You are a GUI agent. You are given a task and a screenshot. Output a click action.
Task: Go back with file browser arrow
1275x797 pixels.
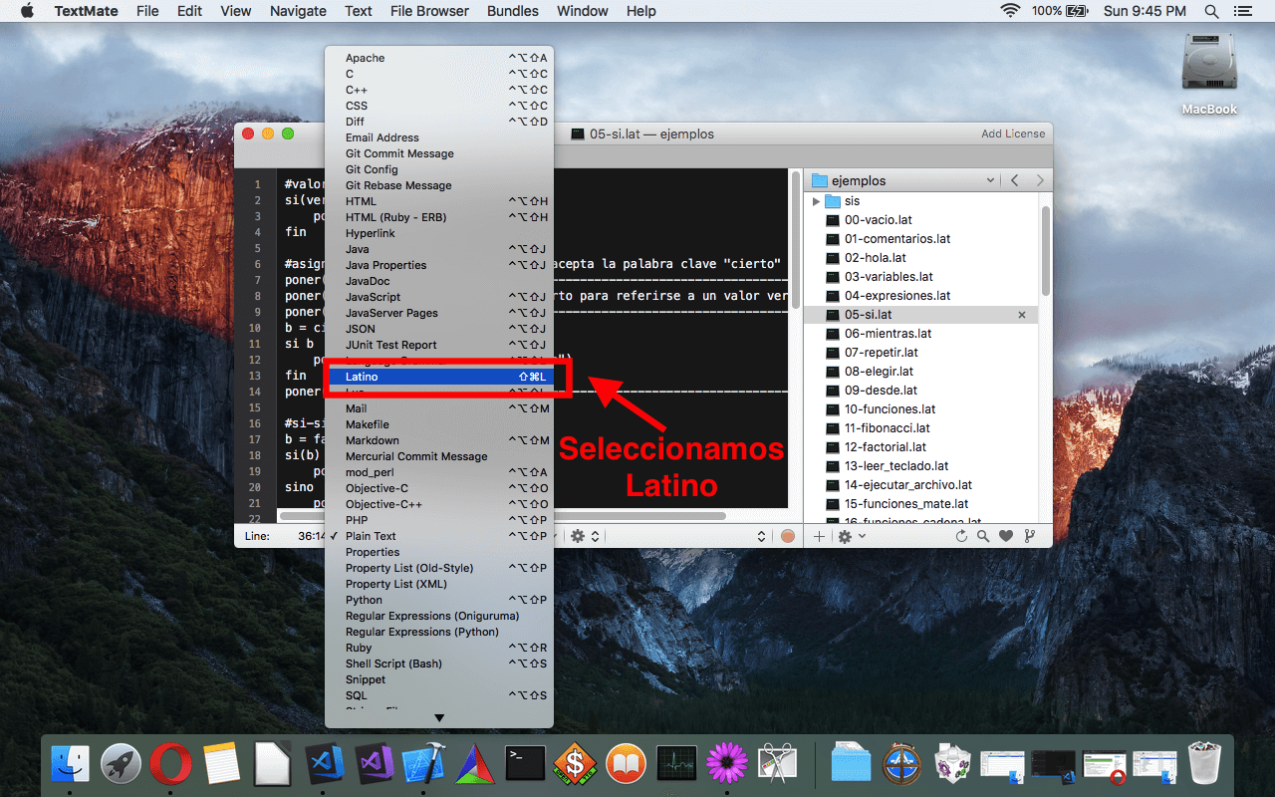(1015, 180)
